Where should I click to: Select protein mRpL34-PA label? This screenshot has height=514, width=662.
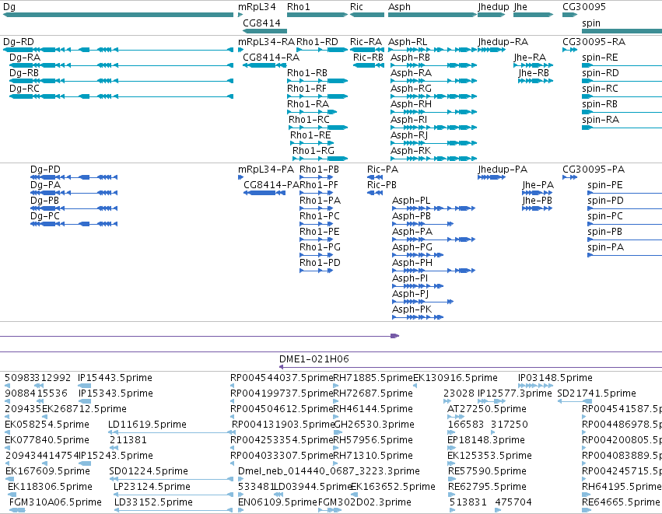click(x=266, y=170)
